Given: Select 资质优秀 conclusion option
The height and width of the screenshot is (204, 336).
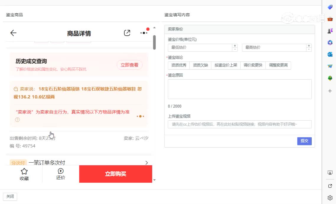Looking at the screenshot, I should point(179,65).
